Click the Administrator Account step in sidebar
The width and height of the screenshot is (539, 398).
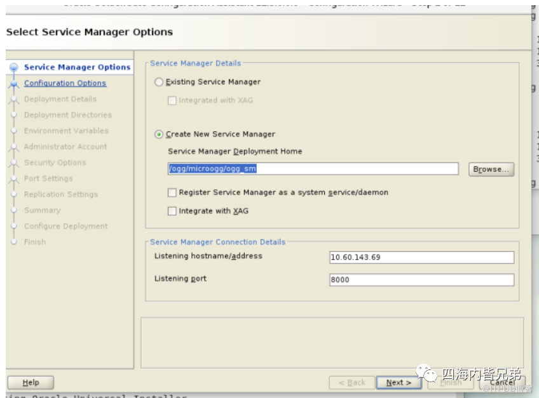65,147
